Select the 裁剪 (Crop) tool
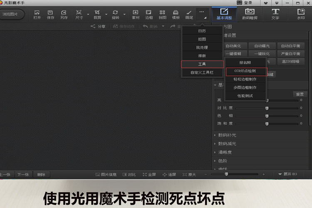 [97, 15]
